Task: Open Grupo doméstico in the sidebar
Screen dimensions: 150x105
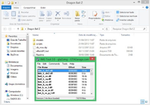Action: pyautogui.click(x=15, y=84)
